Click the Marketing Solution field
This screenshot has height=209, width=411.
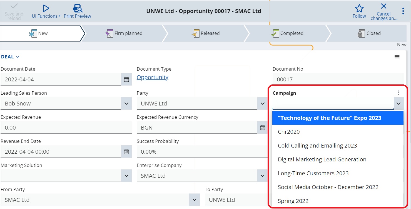point(61,176)
